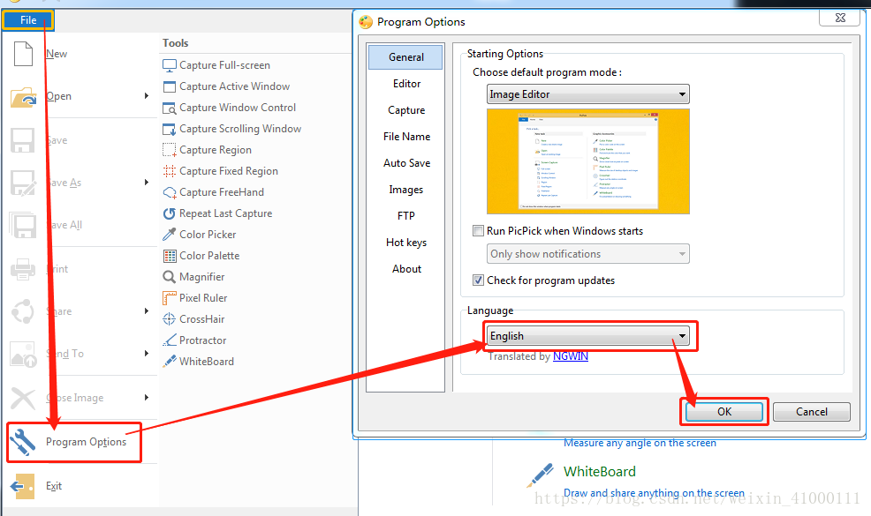Click the WhiteBoard heading link below dialog
The width and height of the screenshot is (871, 516).
pos(600,472)
